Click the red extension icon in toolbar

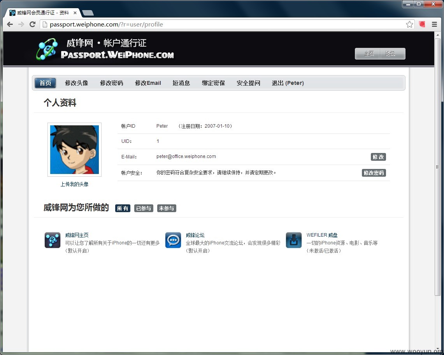click(x=422, y=25)
